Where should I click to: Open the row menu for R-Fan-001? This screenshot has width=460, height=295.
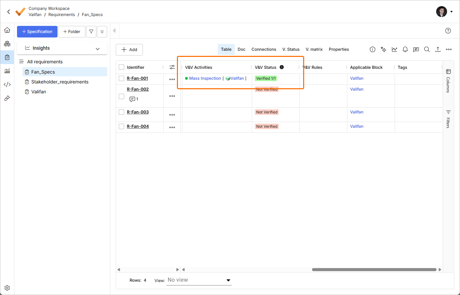click(x=172, y=79)
